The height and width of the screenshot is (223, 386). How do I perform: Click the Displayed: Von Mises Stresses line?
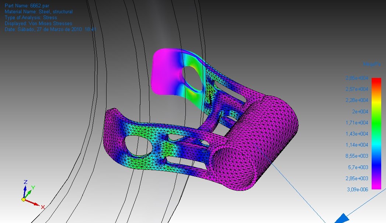[38, 23]
